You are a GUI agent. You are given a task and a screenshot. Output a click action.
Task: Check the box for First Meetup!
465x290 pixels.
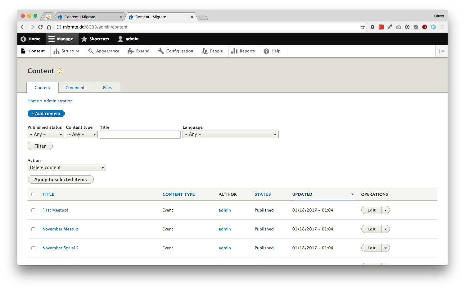[33, 210]
